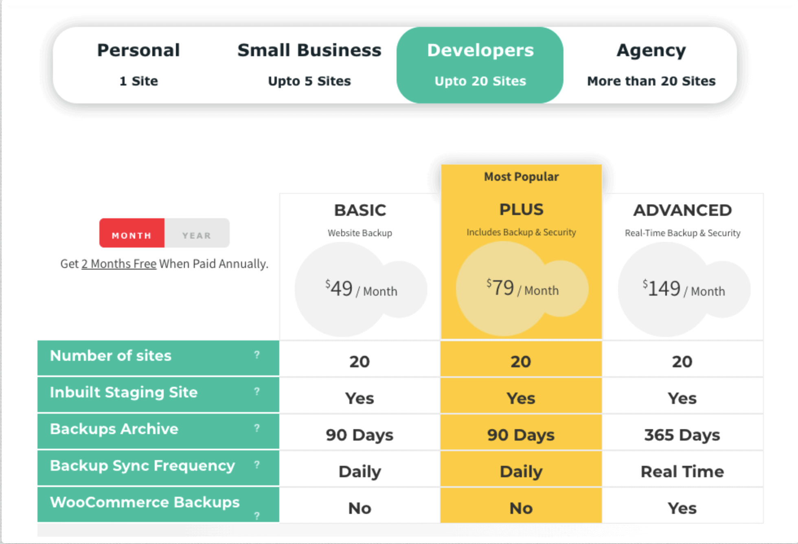Click the PLUS plan $79 price circle
Screen dimensions: 798x544
pos(522,288)
